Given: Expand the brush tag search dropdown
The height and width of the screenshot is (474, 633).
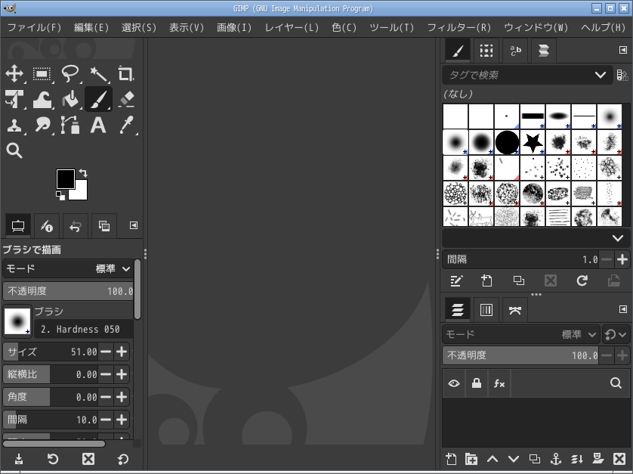Looking at the screenshot, I should coord(601,75).
